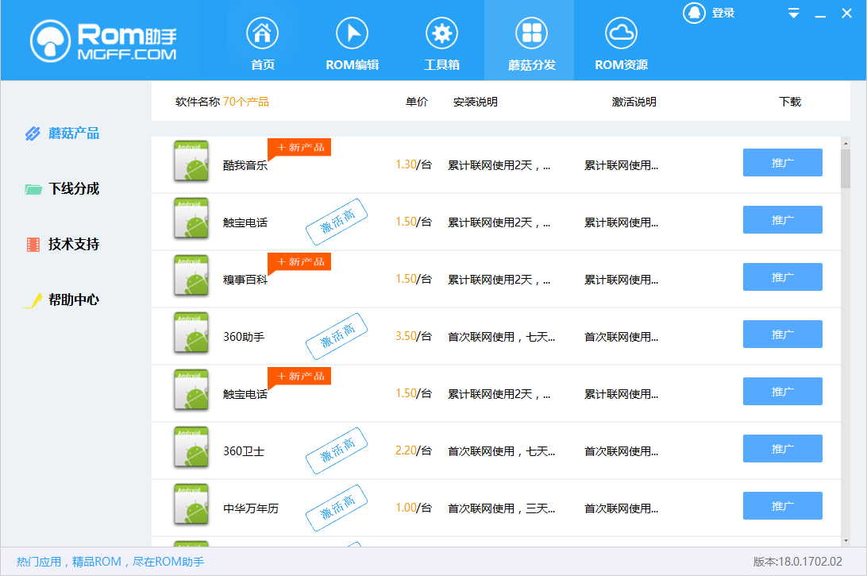Click the 推广 button for 酷我音乐
This screenshot has height=576, width=867.
(x=782, y=163)
